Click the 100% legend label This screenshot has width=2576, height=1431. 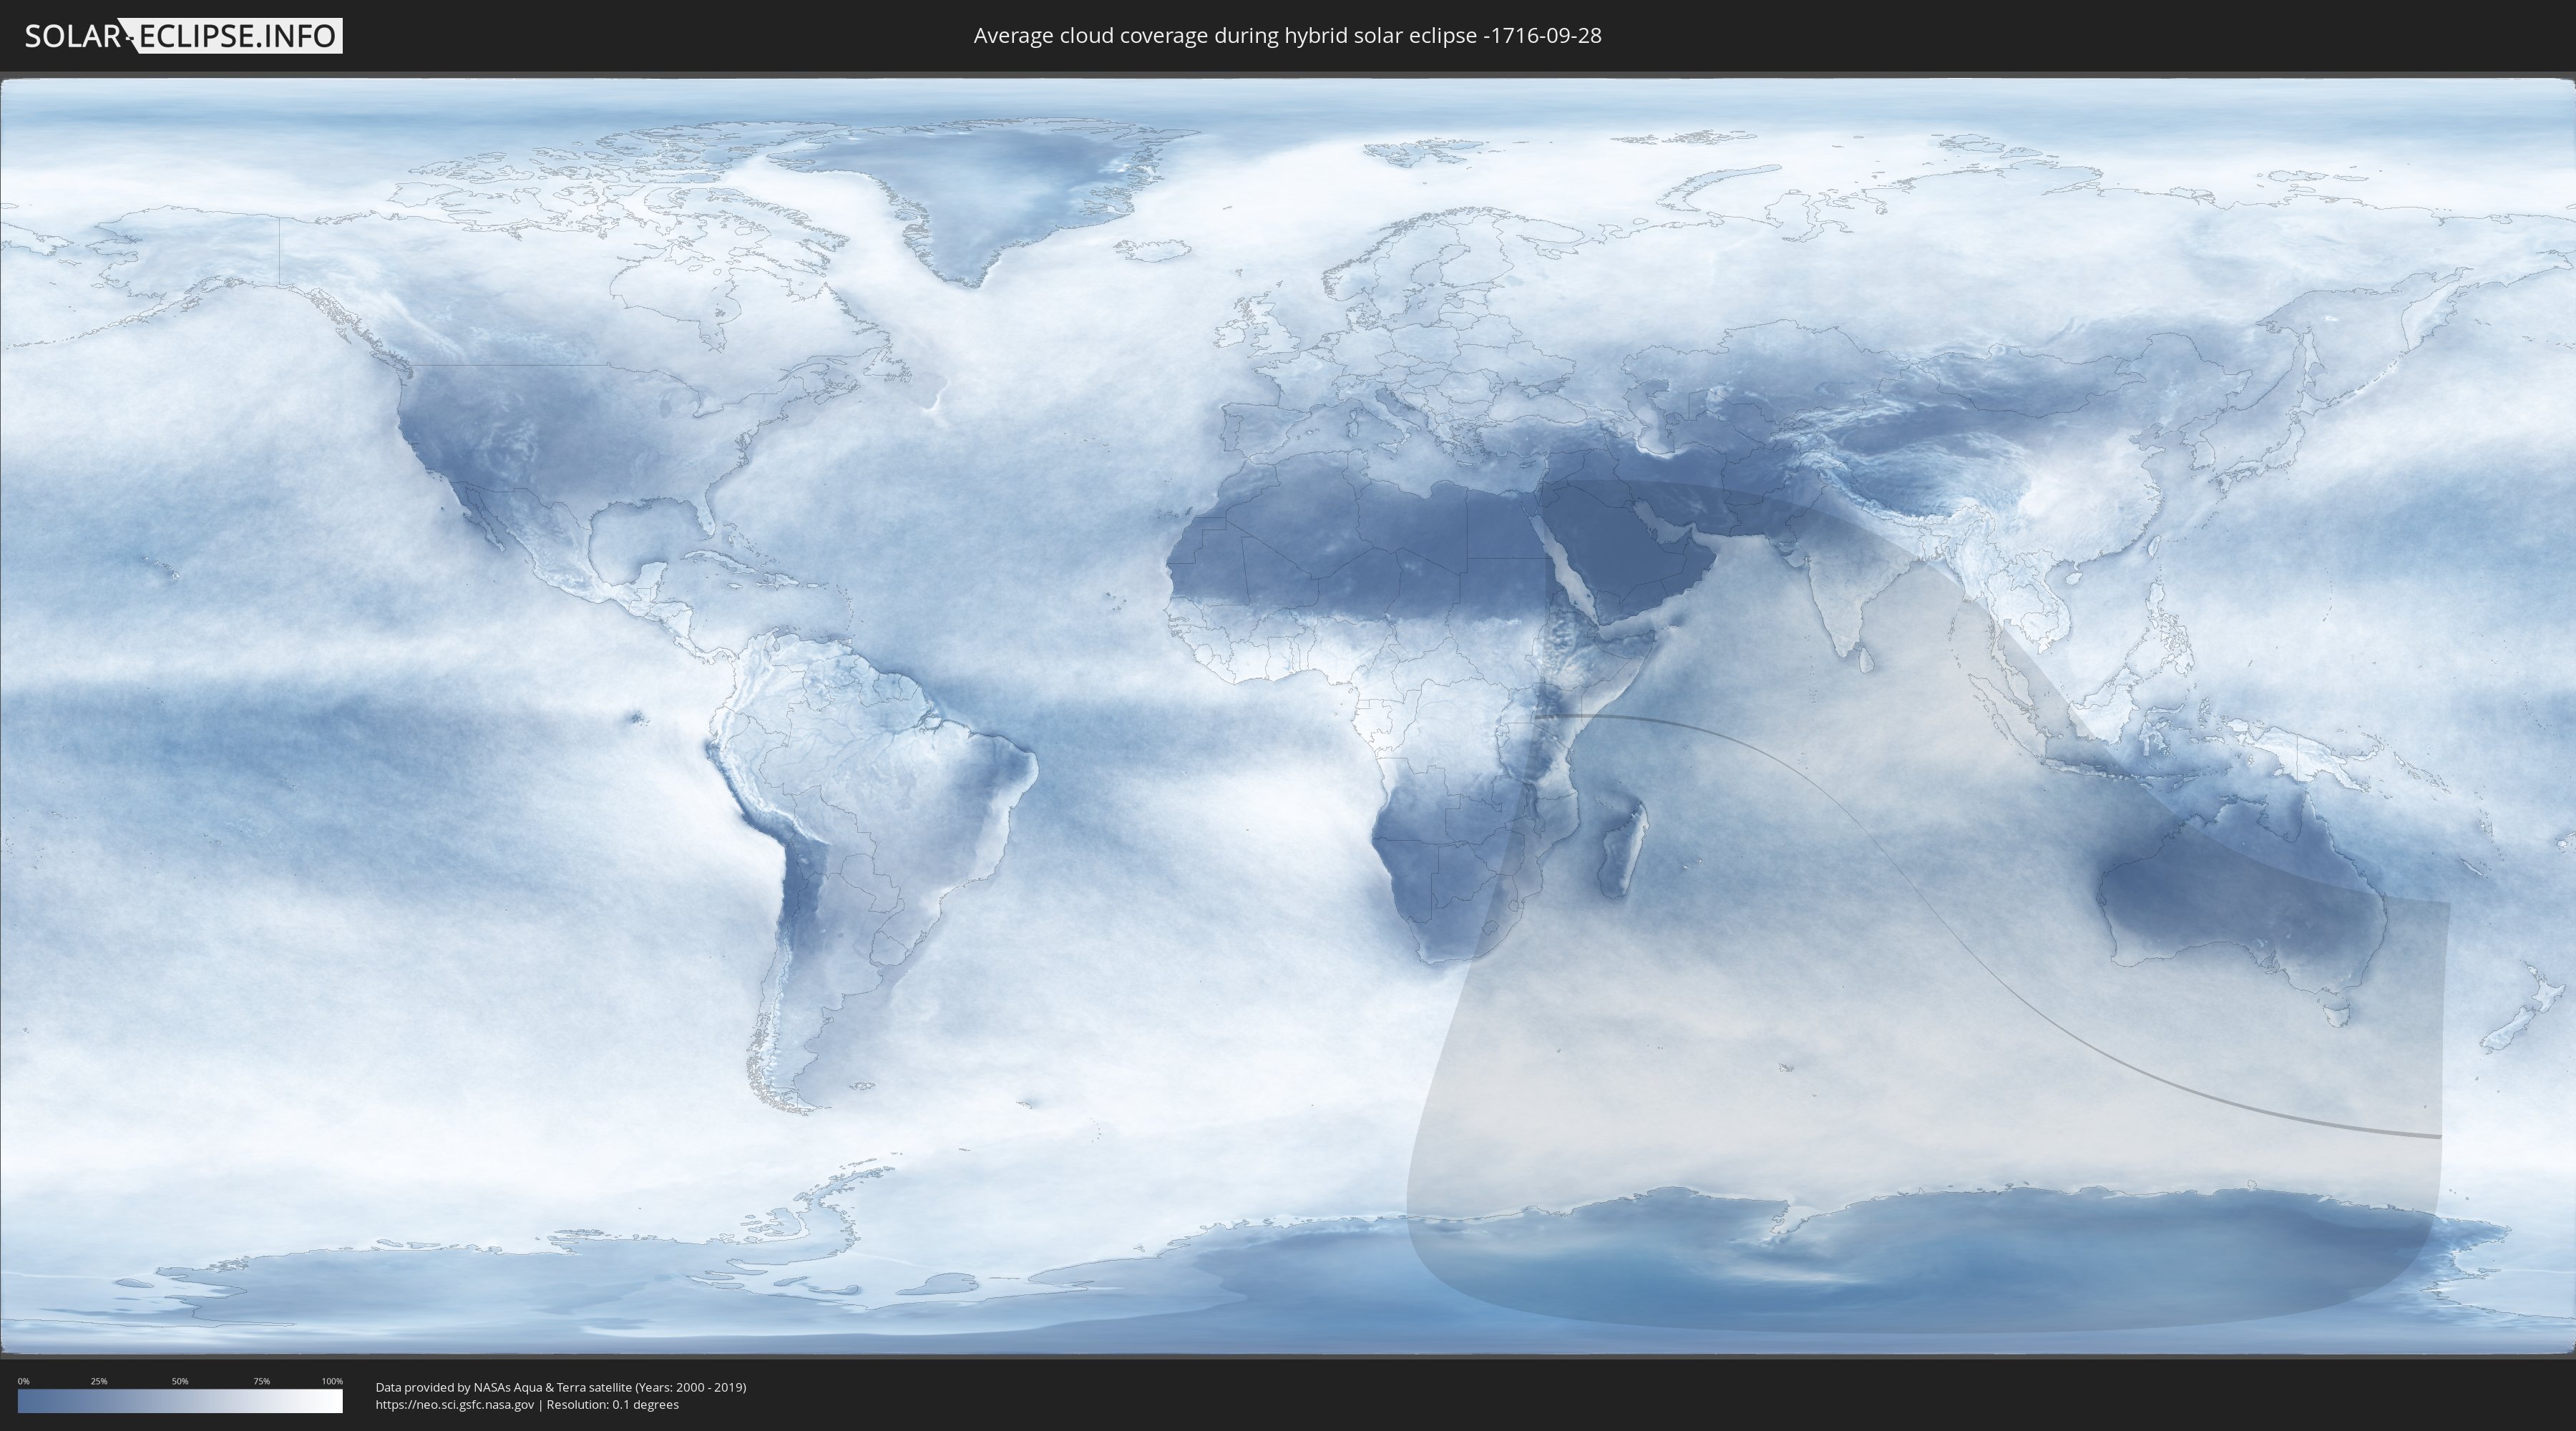coord(332,1381)
